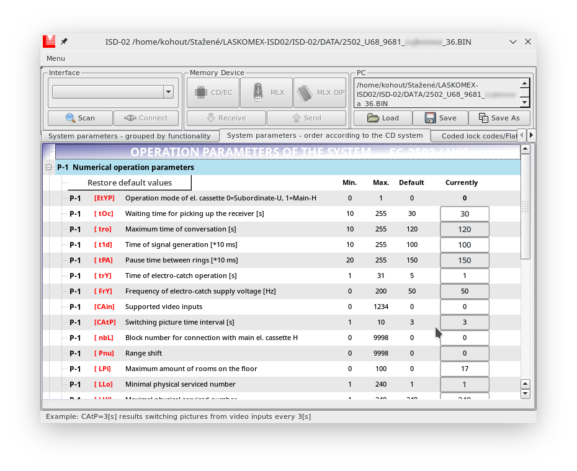Open Save As dialog

pos(499,118)
